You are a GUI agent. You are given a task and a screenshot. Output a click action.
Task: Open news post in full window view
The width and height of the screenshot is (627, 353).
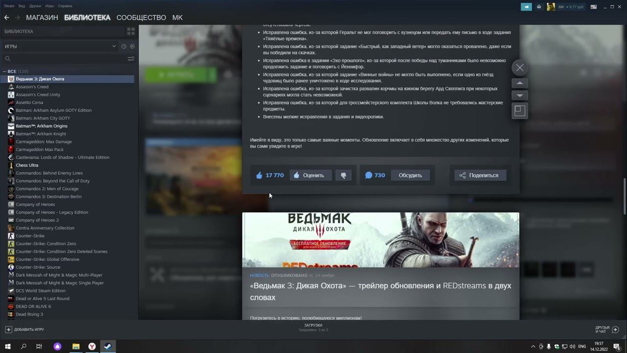point(520,111)
